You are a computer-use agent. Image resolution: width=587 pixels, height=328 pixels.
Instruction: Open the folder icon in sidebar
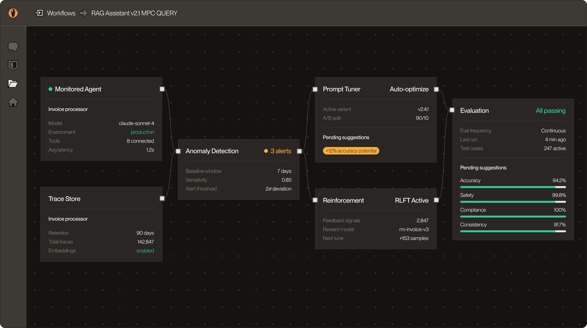(13, 84)
